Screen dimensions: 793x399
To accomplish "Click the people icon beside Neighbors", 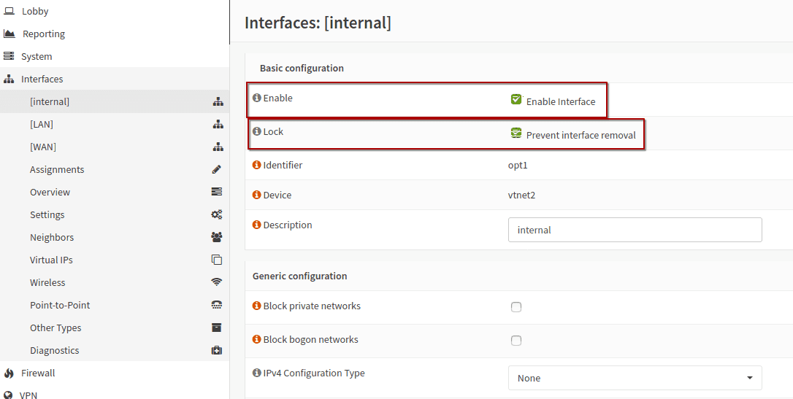I will pyautogui.click(x=216, y=237).
